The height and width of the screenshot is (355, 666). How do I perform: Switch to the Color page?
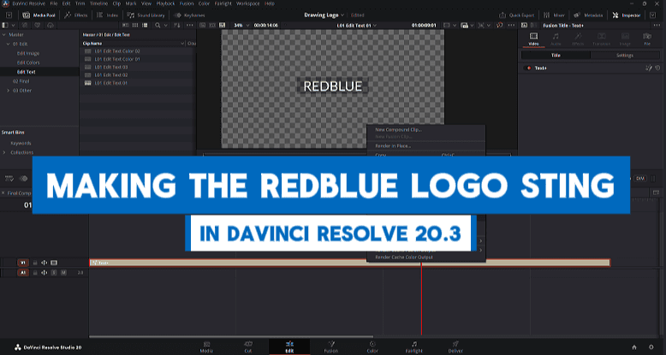click(372, 347)
